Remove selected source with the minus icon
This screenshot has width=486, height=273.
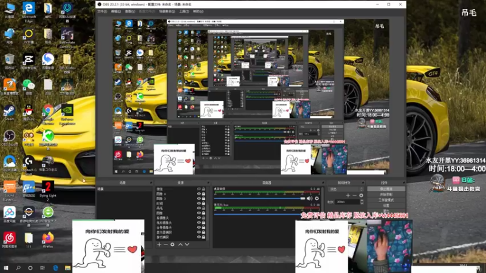165,244
